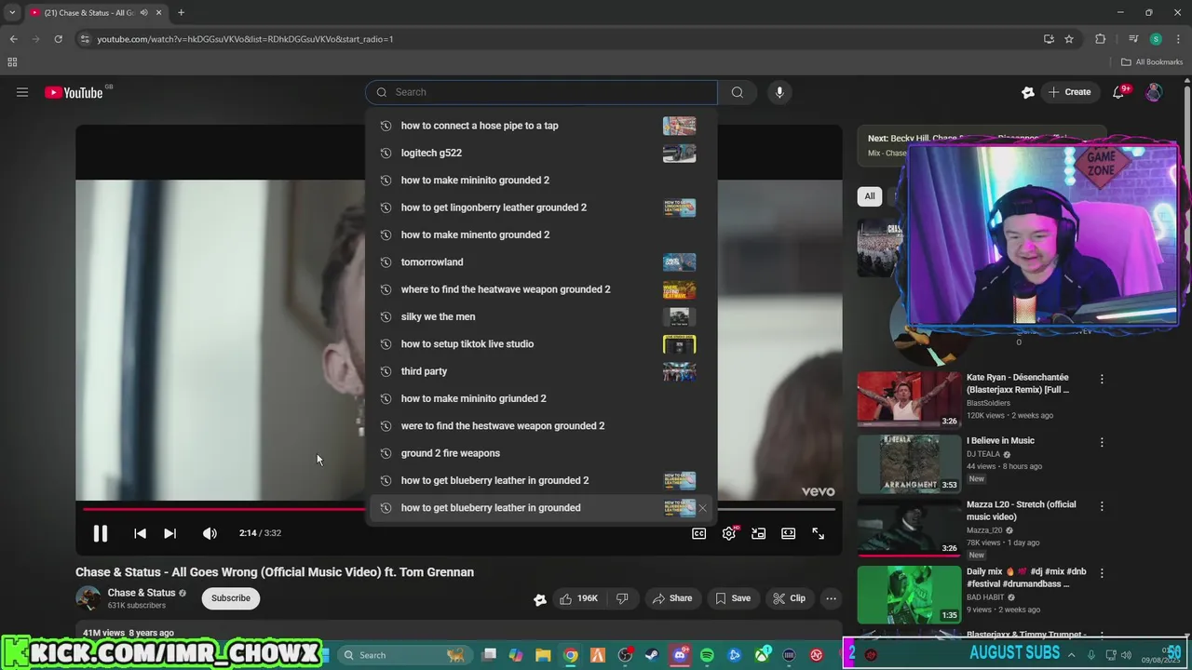
Task: Skip to the previous video in the mix
Action: click(x=140, y=533)
